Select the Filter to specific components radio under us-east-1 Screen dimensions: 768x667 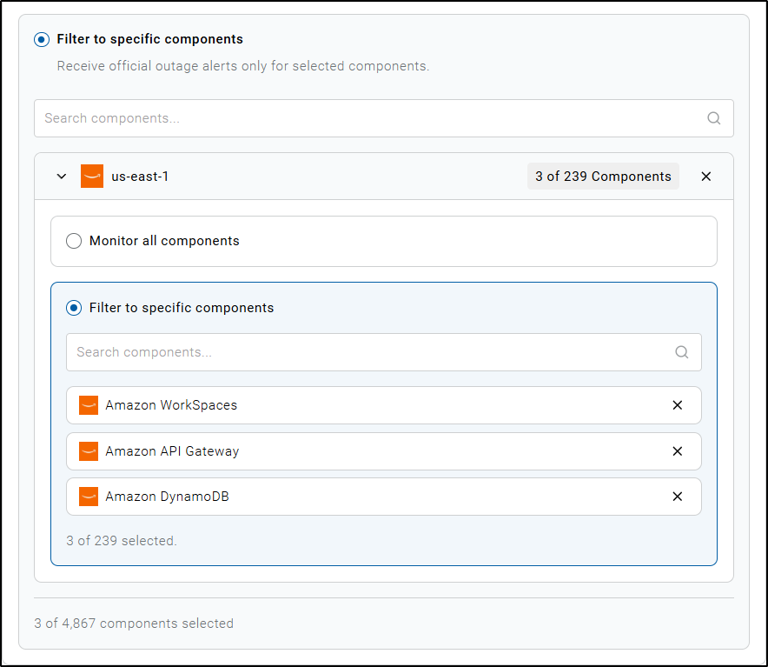(75, 308)
